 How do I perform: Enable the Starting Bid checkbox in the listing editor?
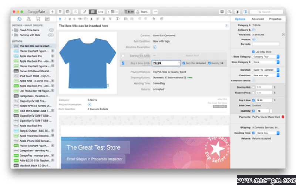pyautogui.click(x=123, y=55)
